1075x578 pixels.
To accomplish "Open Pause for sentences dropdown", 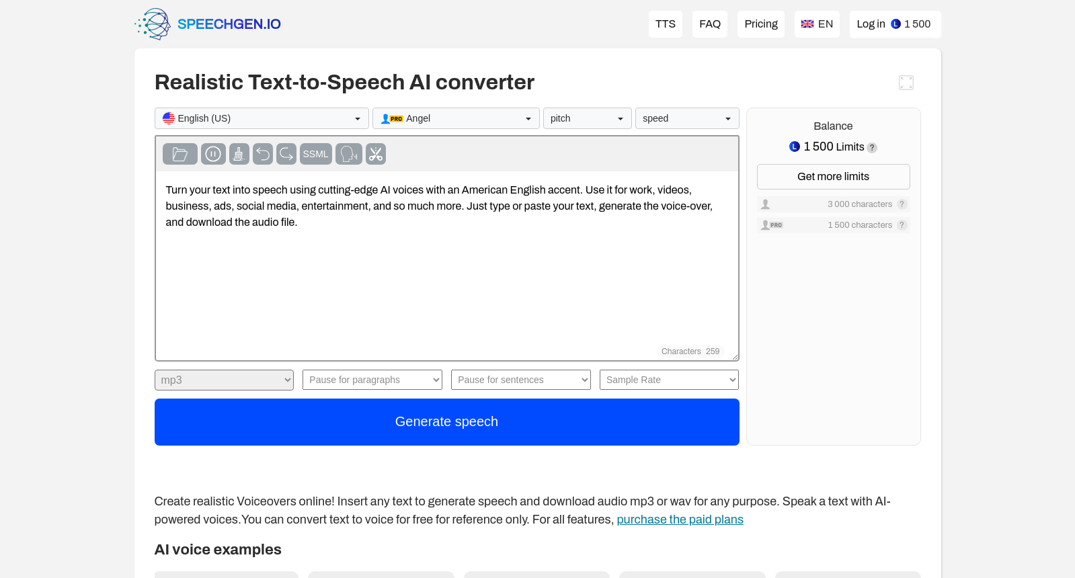I will point(521,380).
